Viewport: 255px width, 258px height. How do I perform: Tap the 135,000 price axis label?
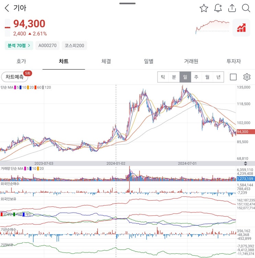[x=244, y=87]
